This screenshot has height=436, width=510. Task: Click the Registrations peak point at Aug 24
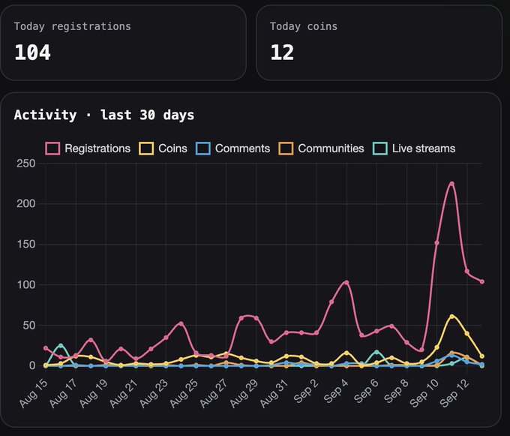(x=181, y=323)
